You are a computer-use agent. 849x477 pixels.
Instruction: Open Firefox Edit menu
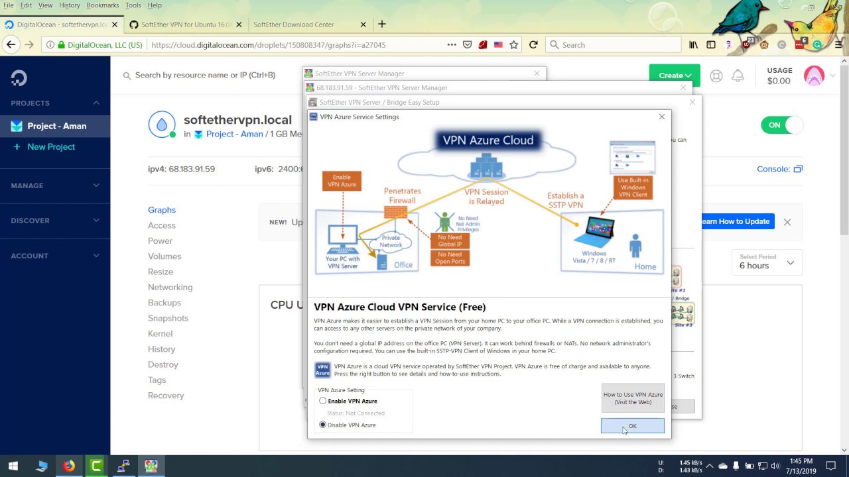[x=26, y=5]
